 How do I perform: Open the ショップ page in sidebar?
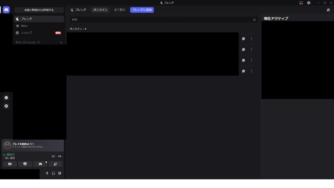(x=26, y=33)
